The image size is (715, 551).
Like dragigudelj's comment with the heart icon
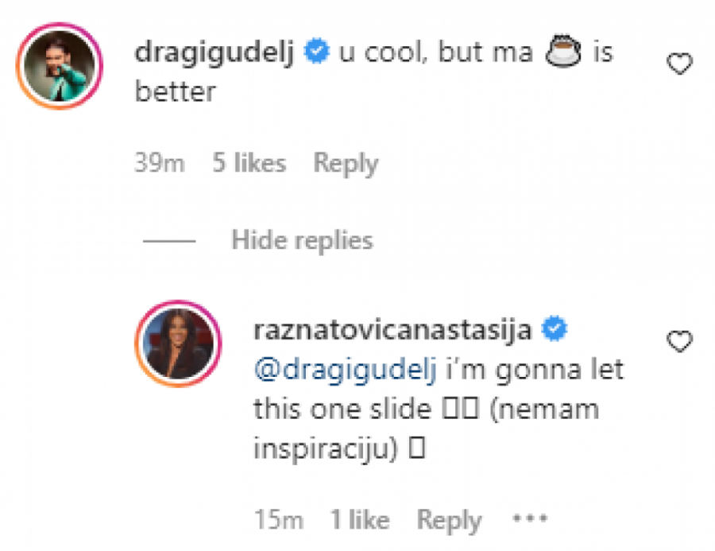click(679, 64)
